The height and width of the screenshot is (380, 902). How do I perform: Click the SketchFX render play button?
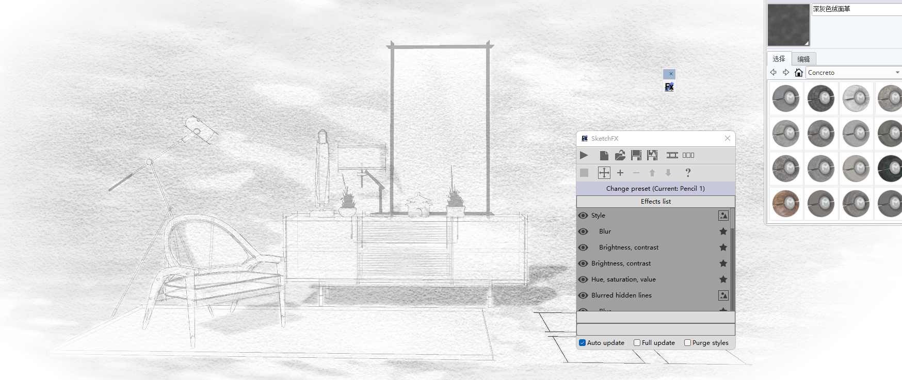(x=584, y=155)
